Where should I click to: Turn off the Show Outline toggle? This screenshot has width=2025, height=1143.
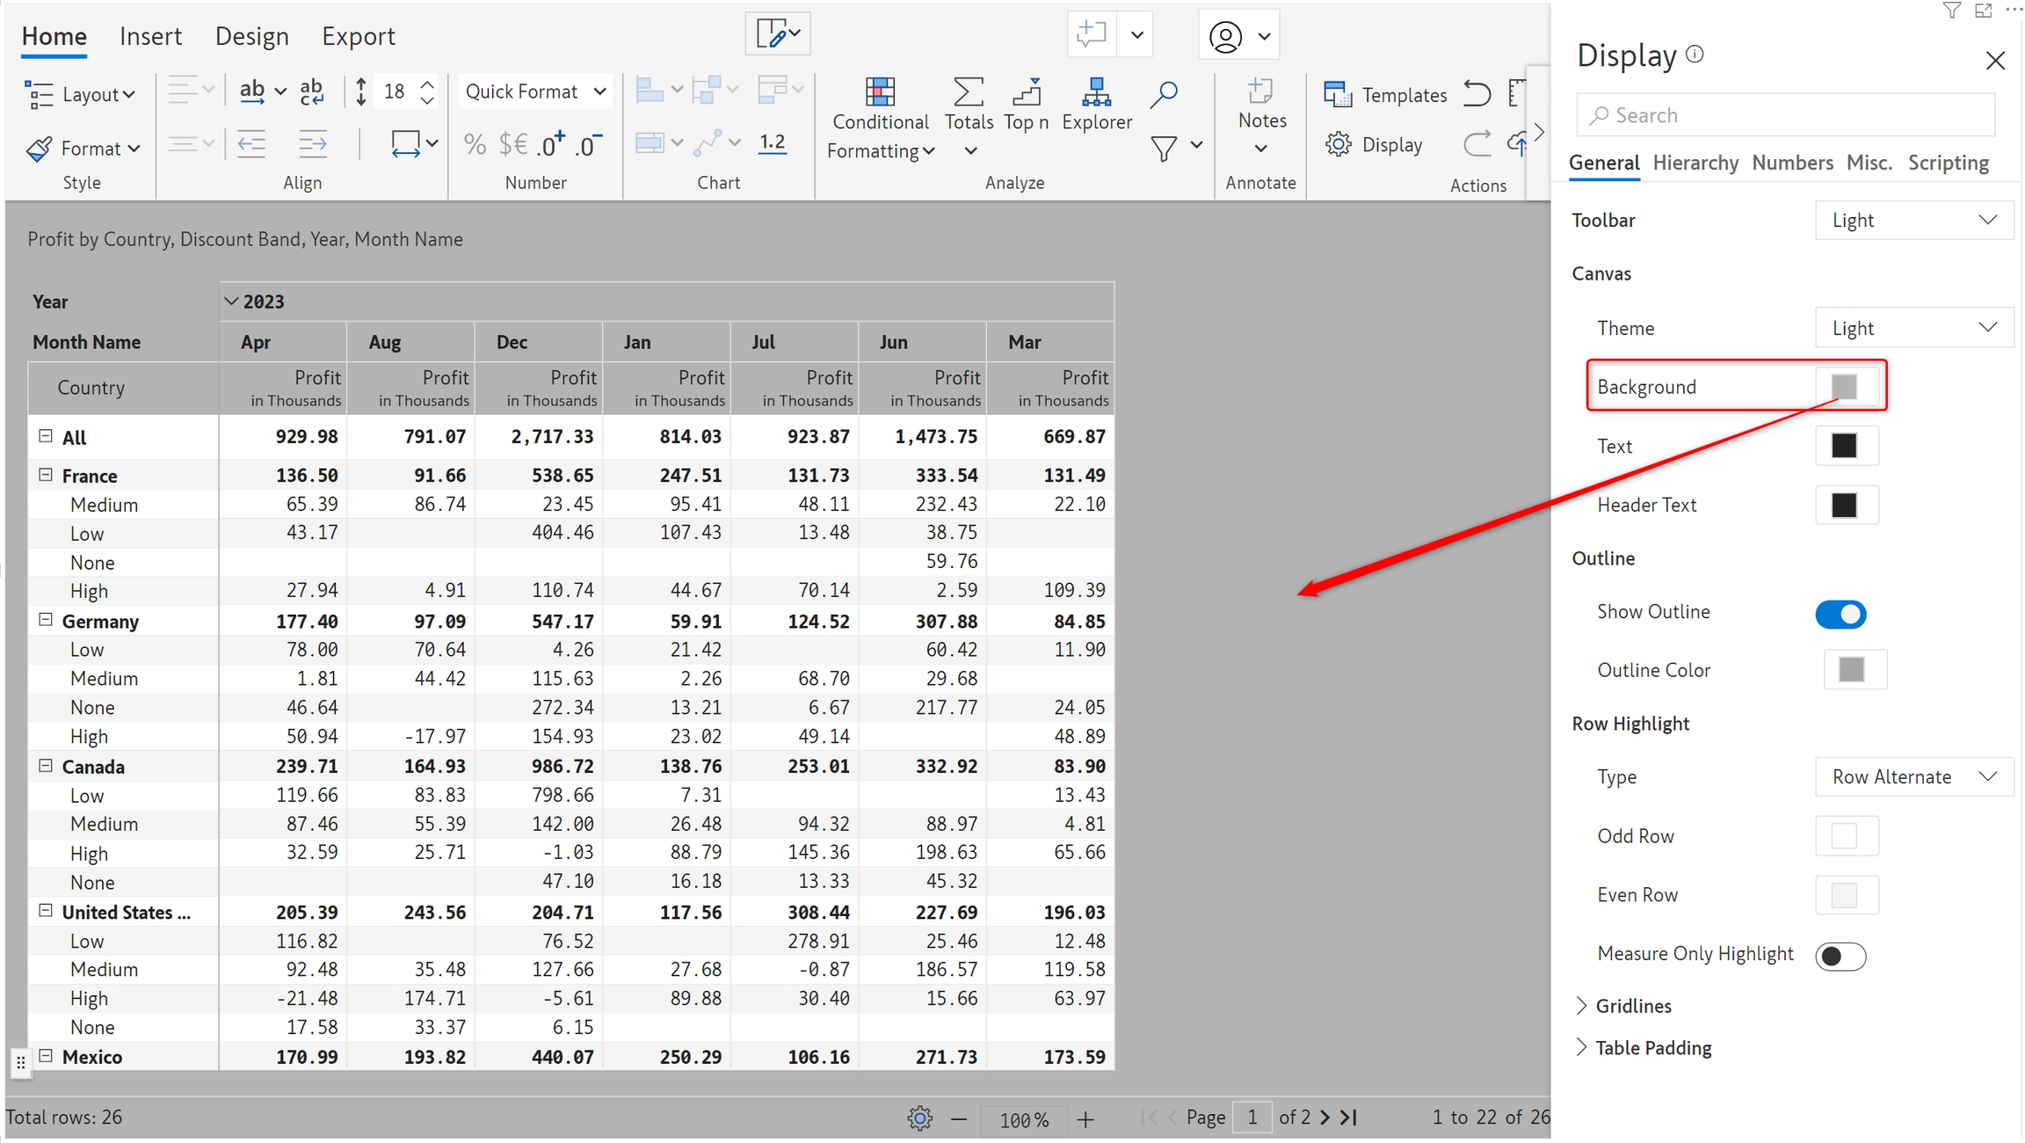tap(1840, 614)
